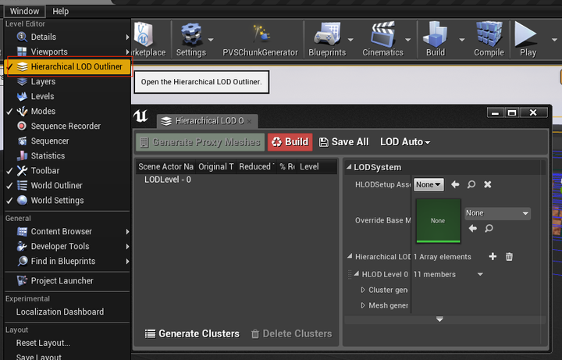Open the HLOD Level 0 options dropdown
562x360 pixels.
(480, 274)
